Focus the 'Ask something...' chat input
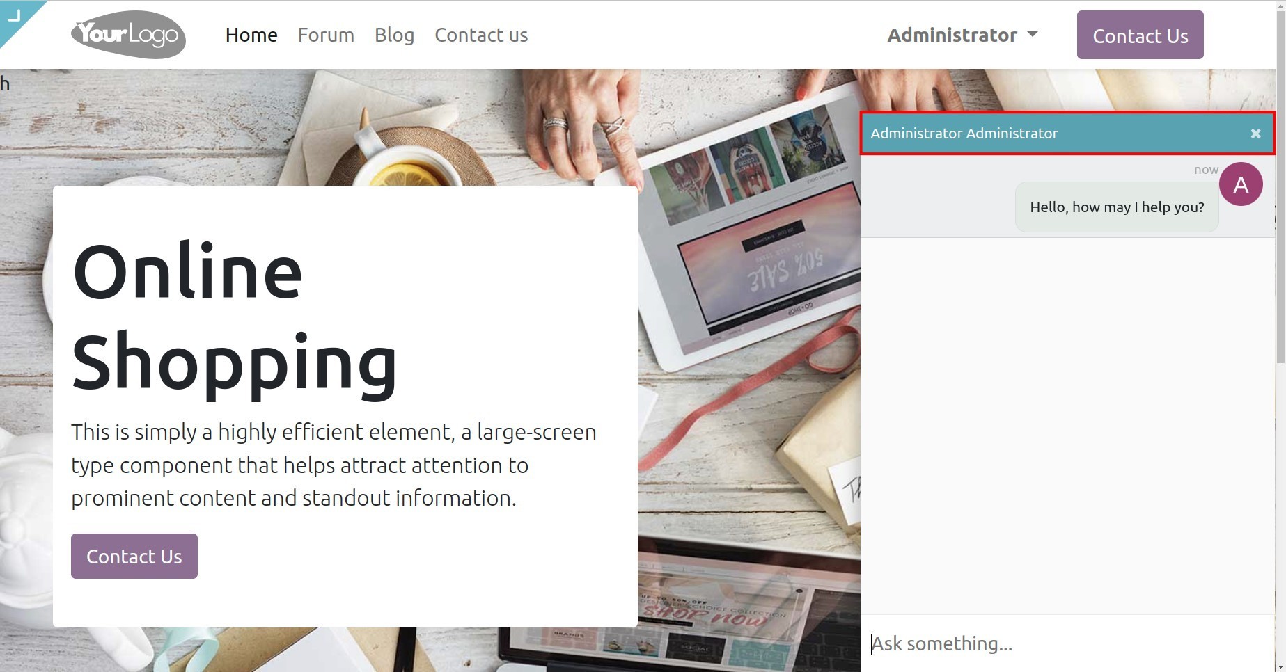The height and width of the screenshot is (672, 1286). pos(1067,643)
